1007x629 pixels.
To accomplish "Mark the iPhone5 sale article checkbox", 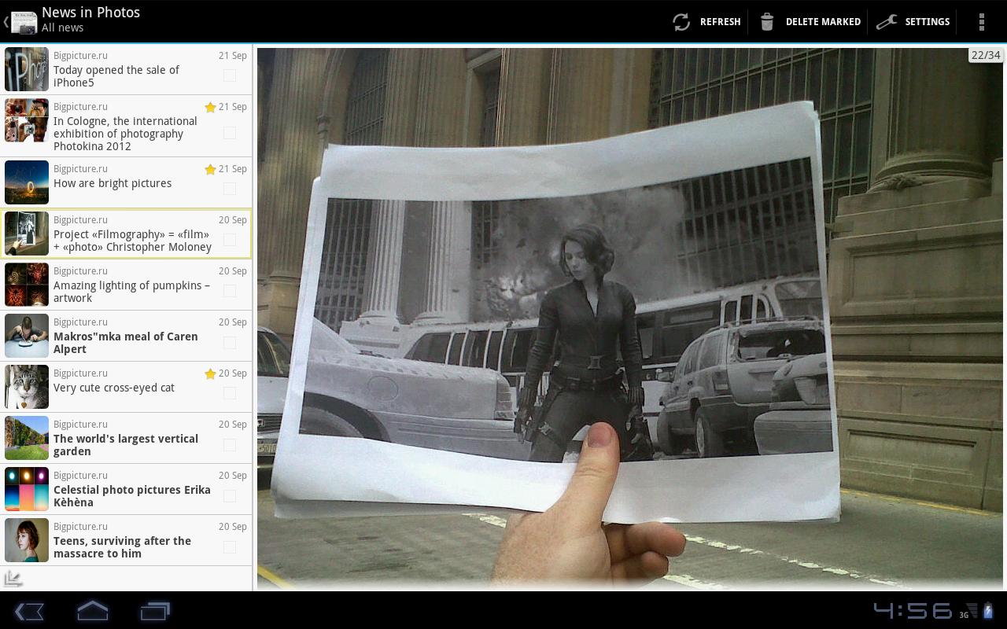I will click(x=230, y=75).
